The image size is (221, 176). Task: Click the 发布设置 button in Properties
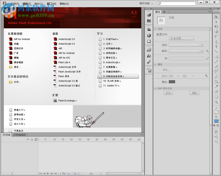(181, 38)
